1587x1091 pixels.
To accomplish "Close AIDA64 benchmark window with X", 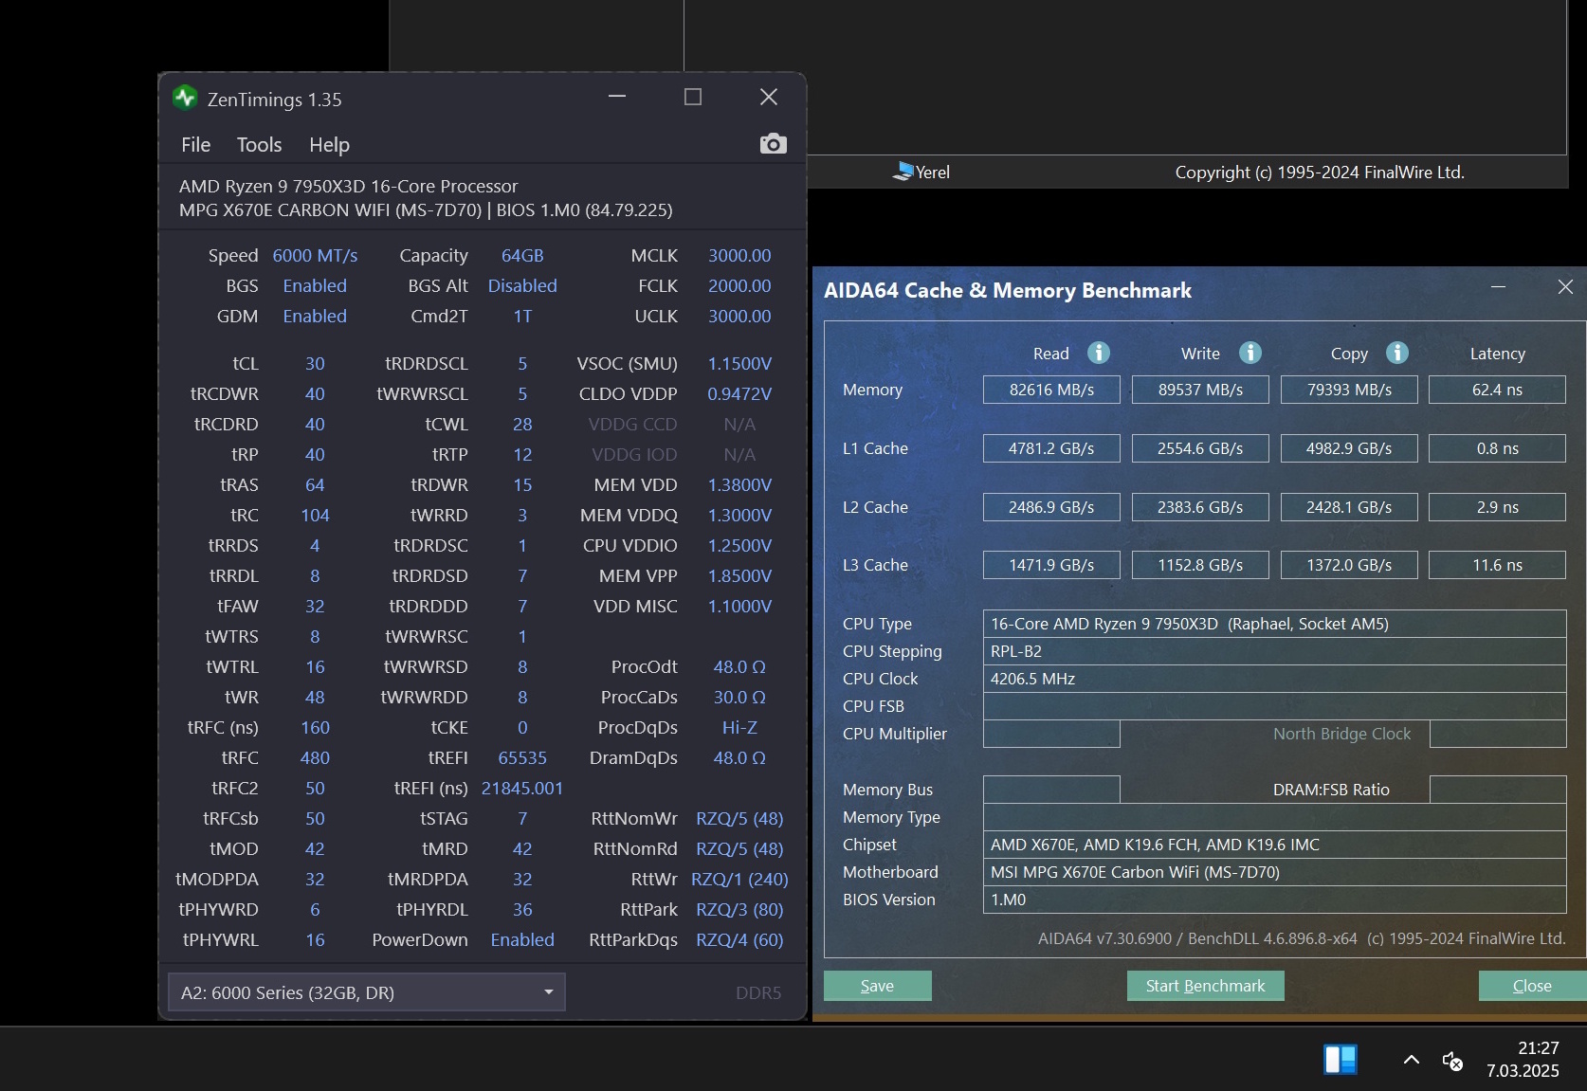I will [1565, 286].
